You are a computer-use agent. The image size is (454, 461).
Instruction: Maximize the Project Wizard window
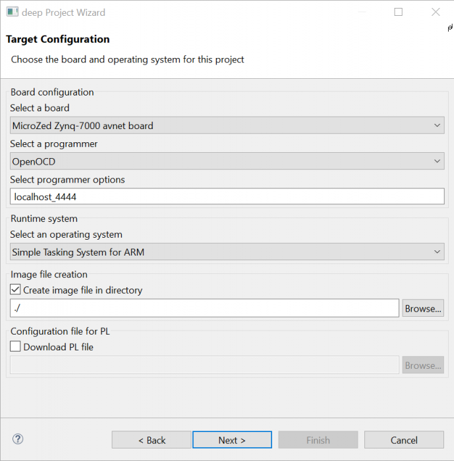(398, 12)
